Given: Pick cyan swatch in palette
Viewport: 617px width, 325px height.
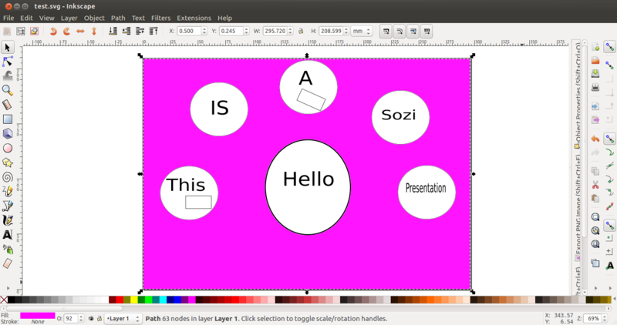Looking at the screenshot, I should 163,300.
